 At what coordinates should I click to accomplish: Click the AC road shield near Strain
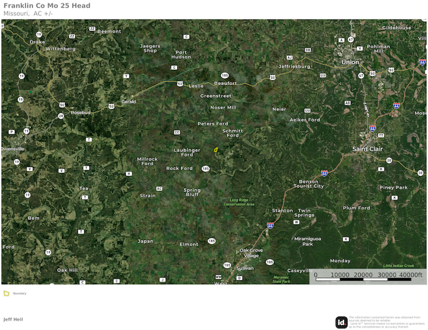pos(159,189)
